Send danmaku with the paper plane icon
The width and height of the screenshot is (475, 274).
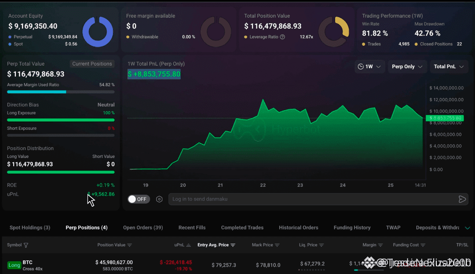point(462,199)
